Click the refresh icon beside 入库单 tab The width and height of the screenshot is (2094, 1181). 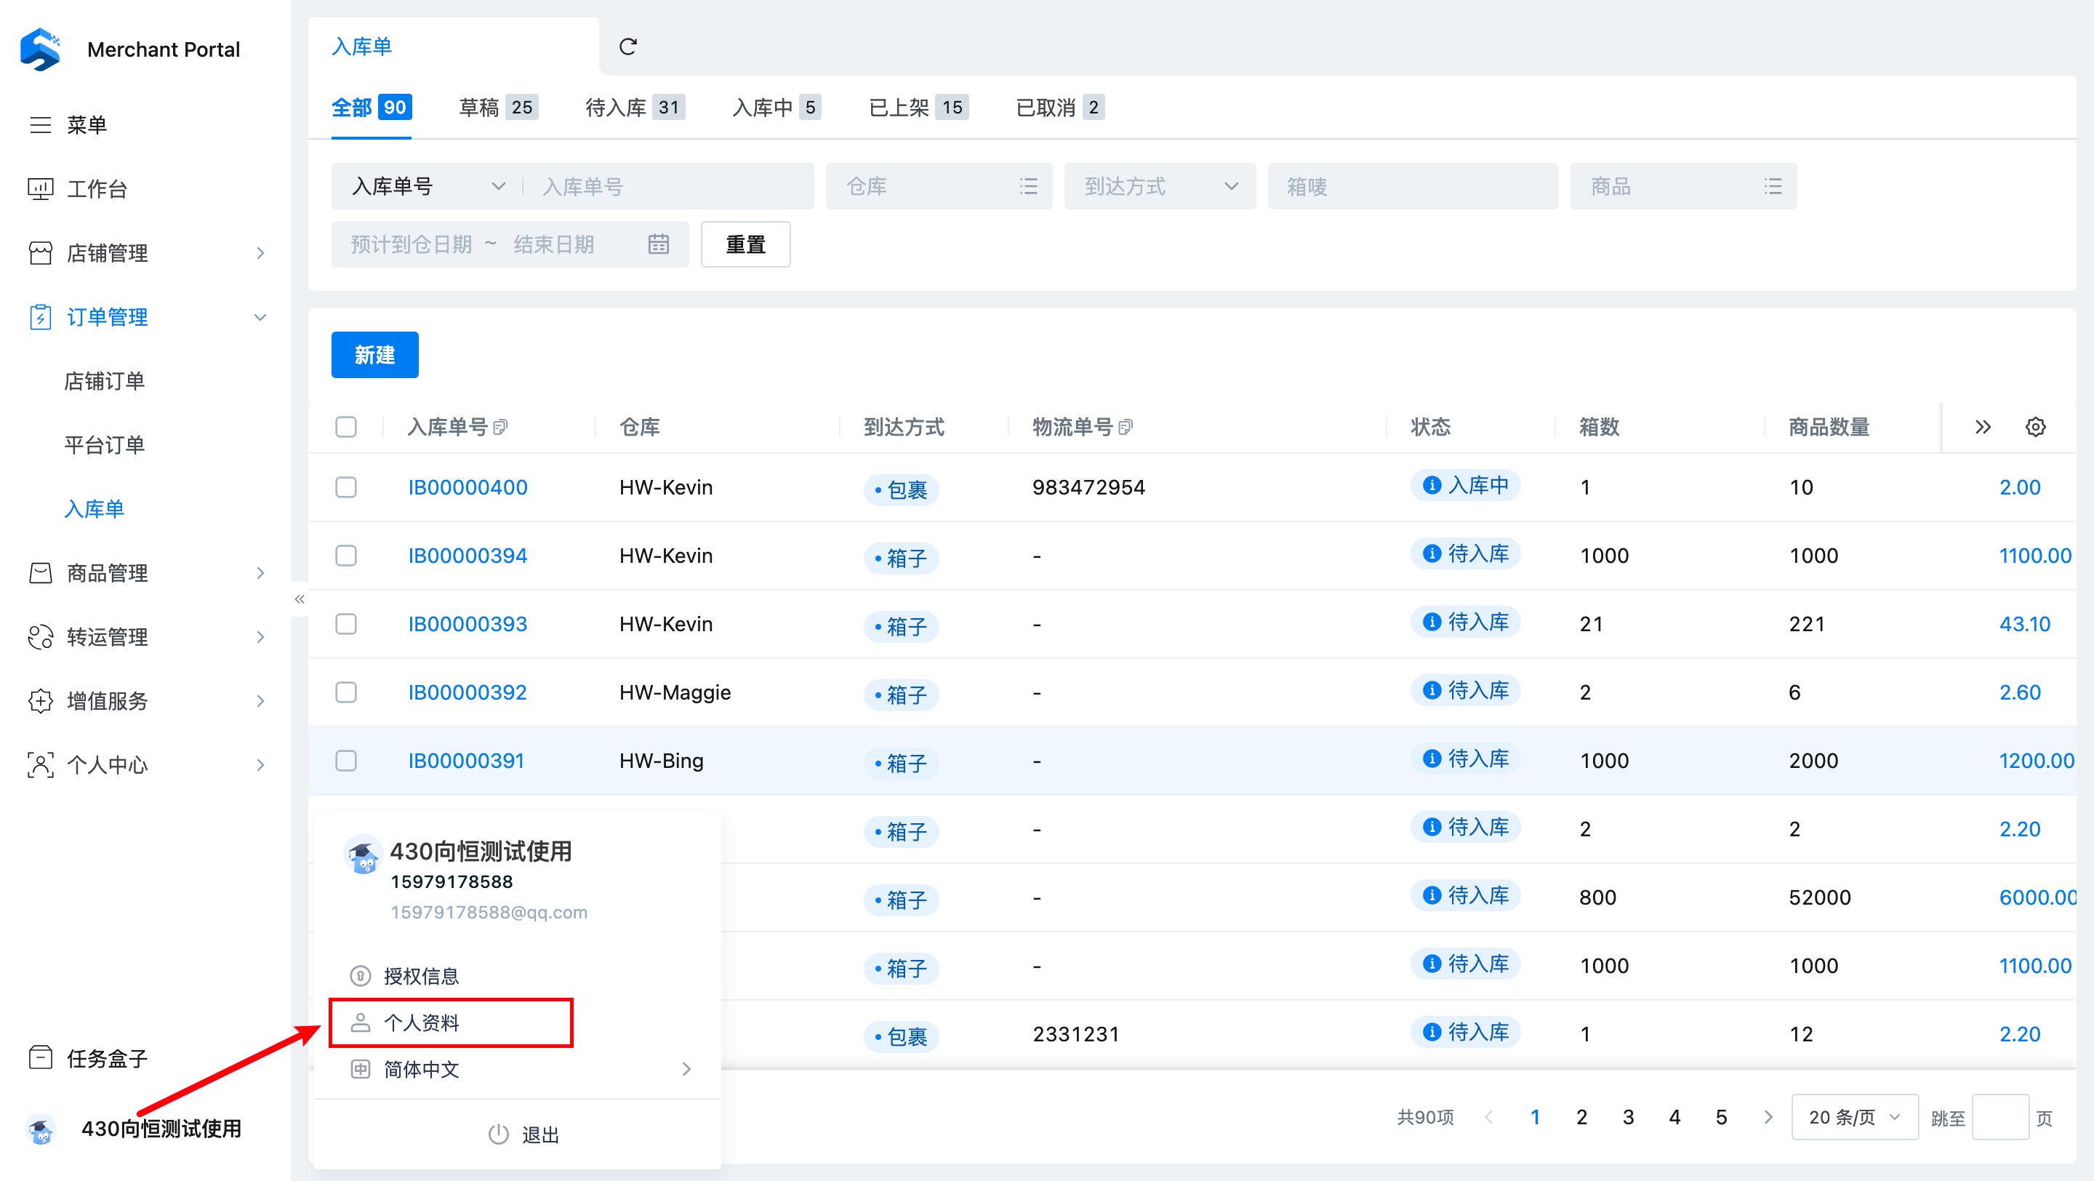[x=627, y=47]
